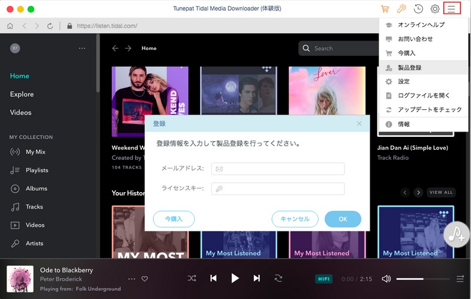Open settings gear icon in title bar
This screenshot has height=299, width=471.
point(434,9)
